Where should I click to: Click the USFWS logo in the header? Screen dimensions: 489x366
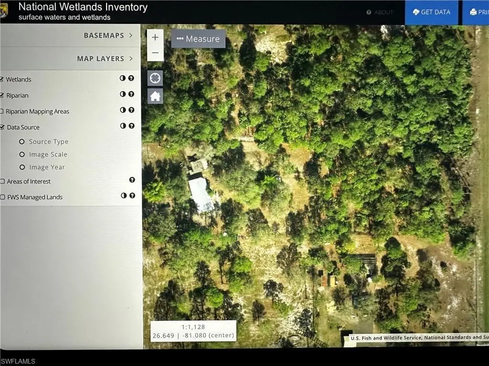click(6, 10)
